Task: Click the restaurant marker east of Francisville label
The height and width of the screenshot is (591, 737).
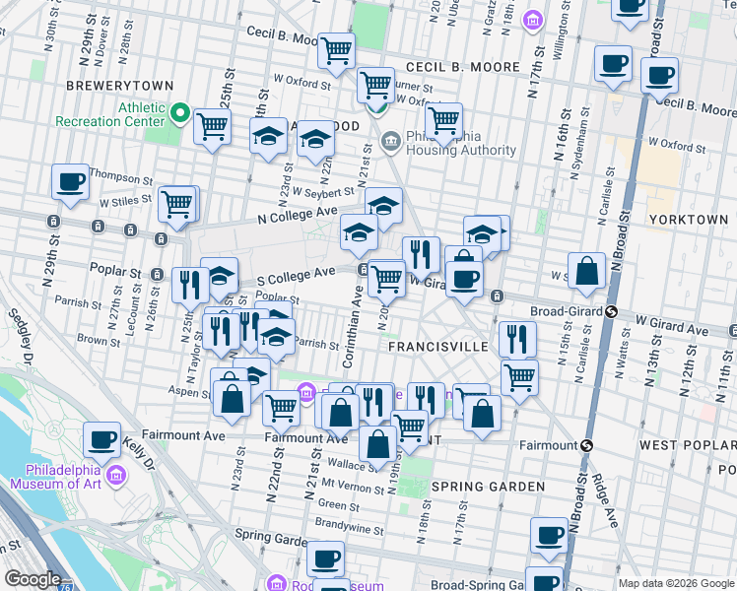Action: [517, 340]
